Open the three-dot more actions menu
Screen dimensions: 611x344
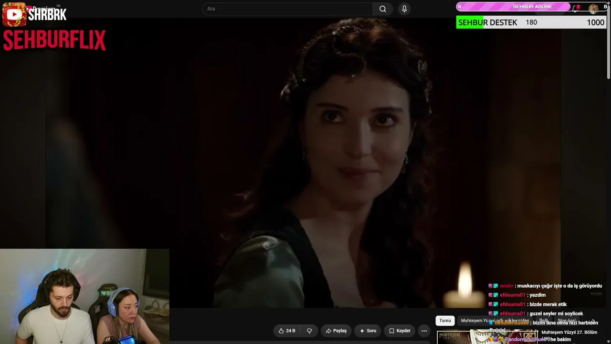coord(424,331)
